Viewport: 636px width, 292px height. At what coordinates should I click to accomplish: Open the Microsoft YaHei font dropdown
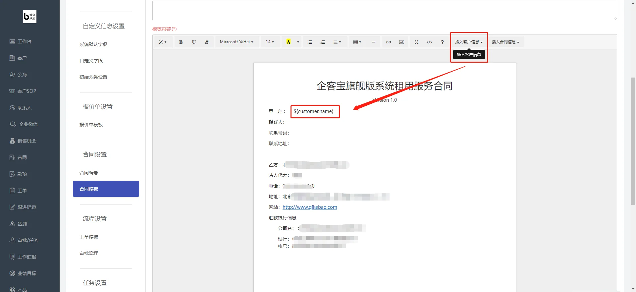pos(237,42)
